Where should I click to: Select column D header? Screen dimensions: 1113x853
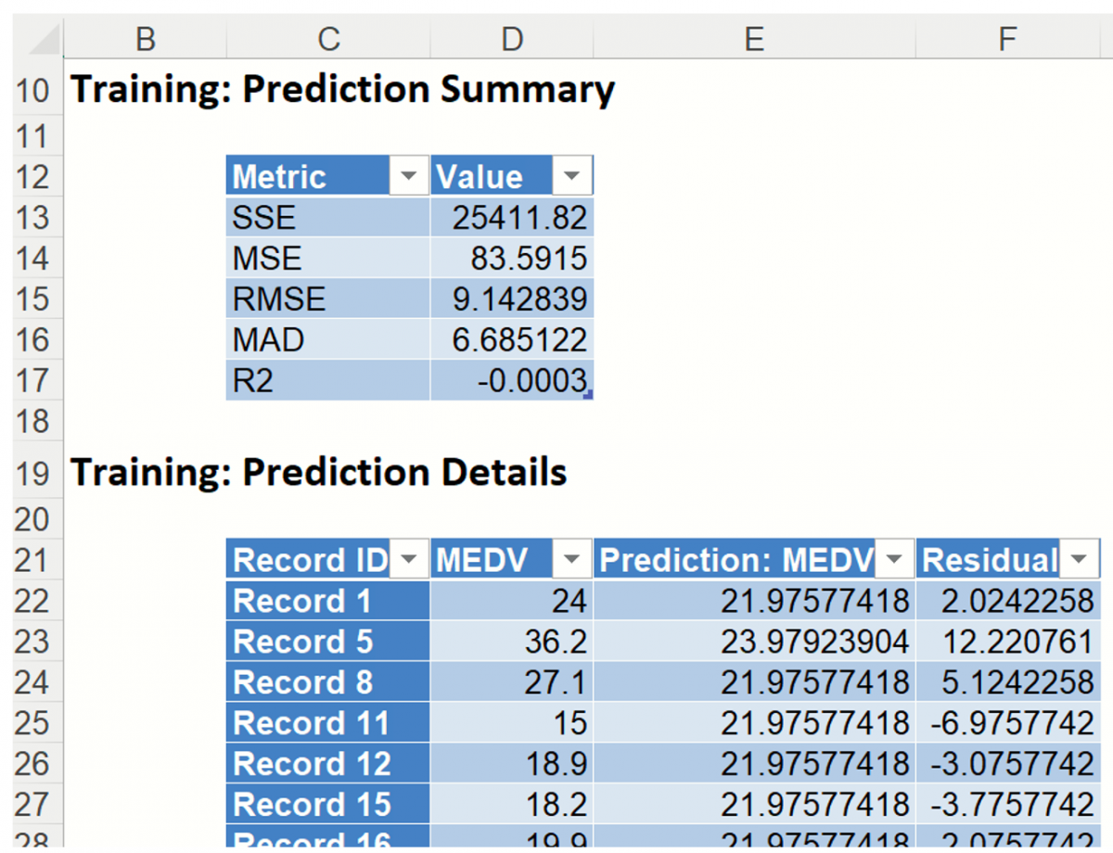coord(511,38)
